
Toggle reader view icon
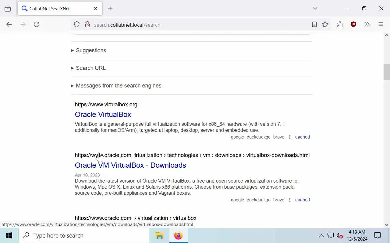click(314, 25)
